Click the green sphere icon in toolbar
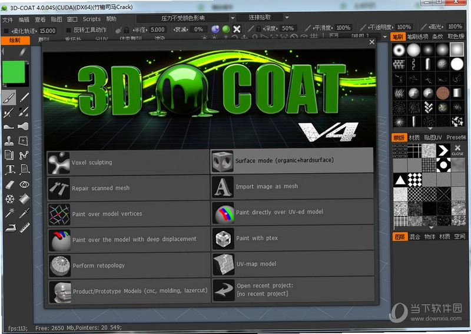The width and height of the screenshot is (471, 334). [226, 29]
